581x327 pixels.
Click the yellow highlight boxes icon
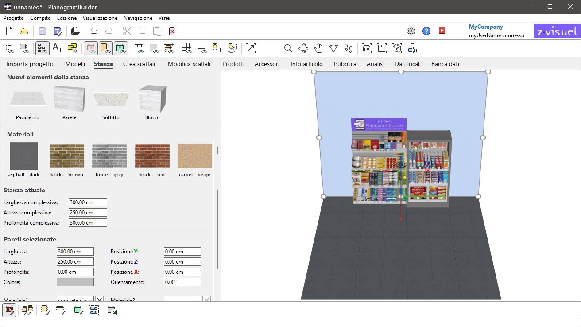(x=73, y=48)
